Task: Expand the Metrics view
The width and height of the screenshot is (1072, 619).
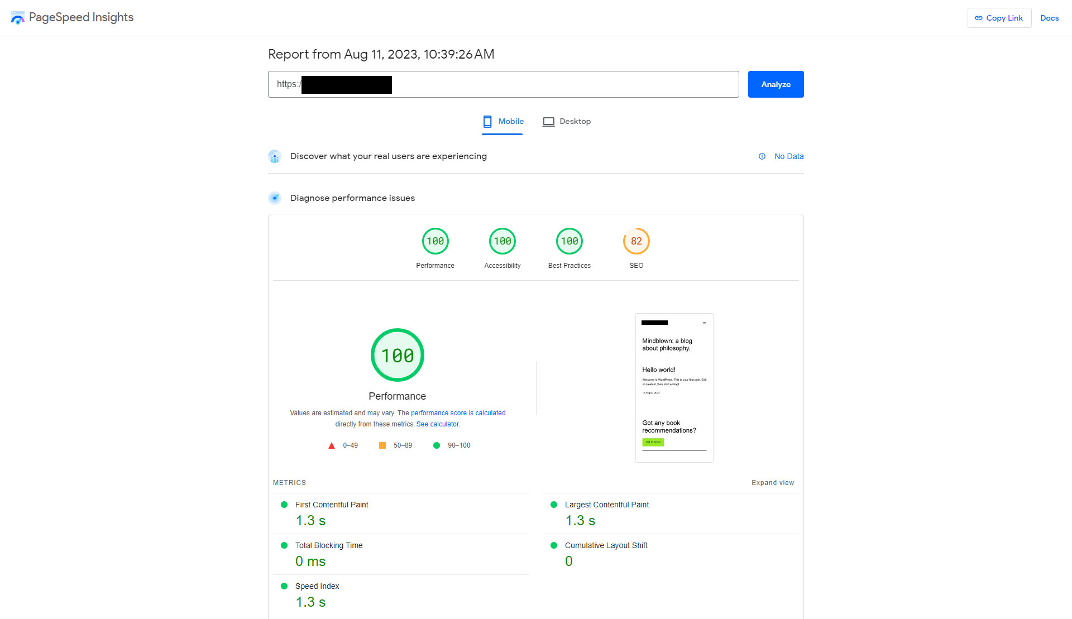Action: coord(773,483)
